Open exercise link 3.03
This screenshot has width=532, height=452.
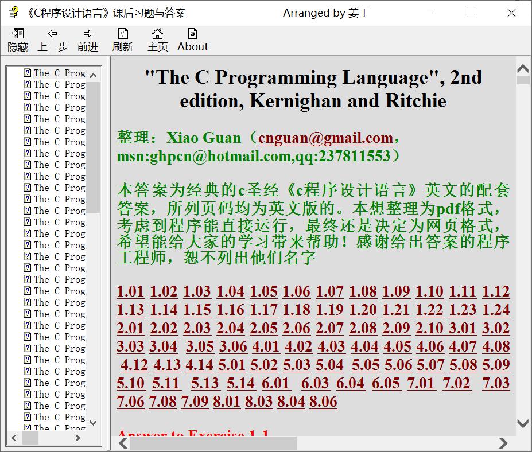131,346
